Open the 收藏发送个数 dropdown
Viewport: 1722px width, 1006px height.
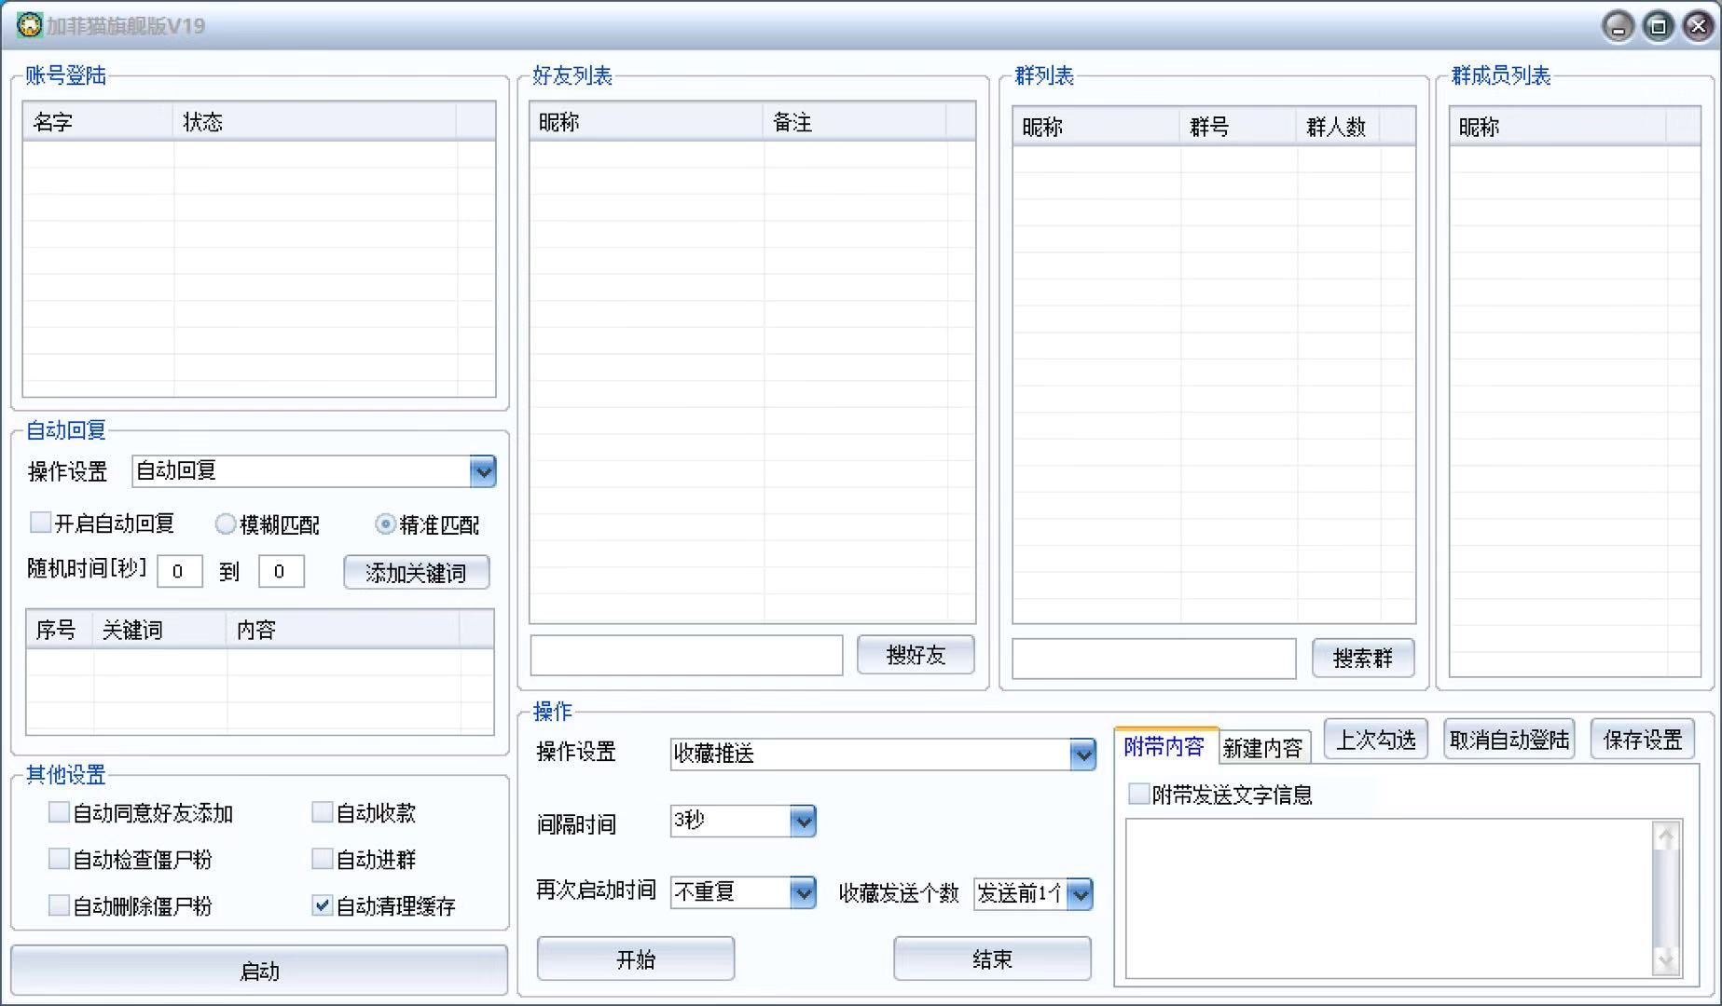[x=1080, y=894]
